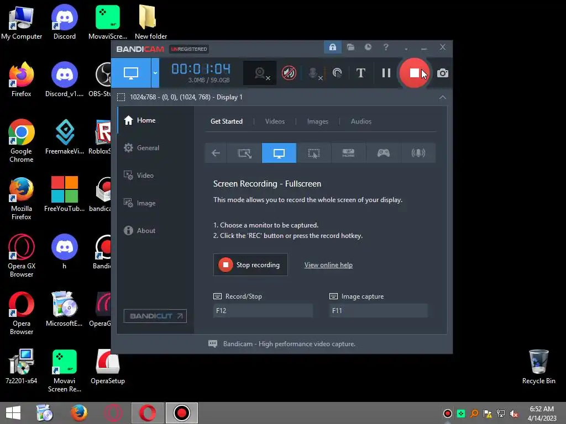Select the screen recording mode button

pyautogui.click(x=131, y=73)
